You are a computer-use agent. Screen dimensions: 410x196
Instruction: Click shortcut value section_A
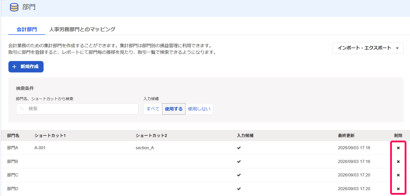pyautogui.click(x=145, y=148)
